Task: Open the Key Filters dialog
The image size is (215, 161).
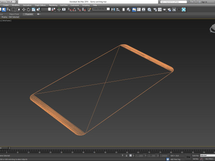Action: 210,159
